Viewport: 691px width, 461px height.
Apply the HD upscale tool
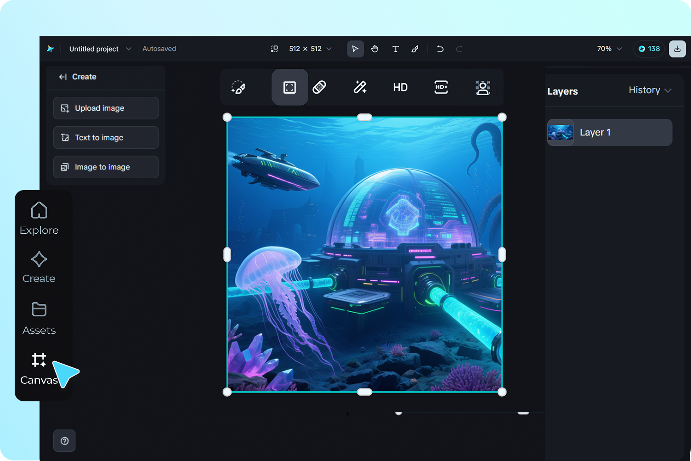click(x=400, y=87)
